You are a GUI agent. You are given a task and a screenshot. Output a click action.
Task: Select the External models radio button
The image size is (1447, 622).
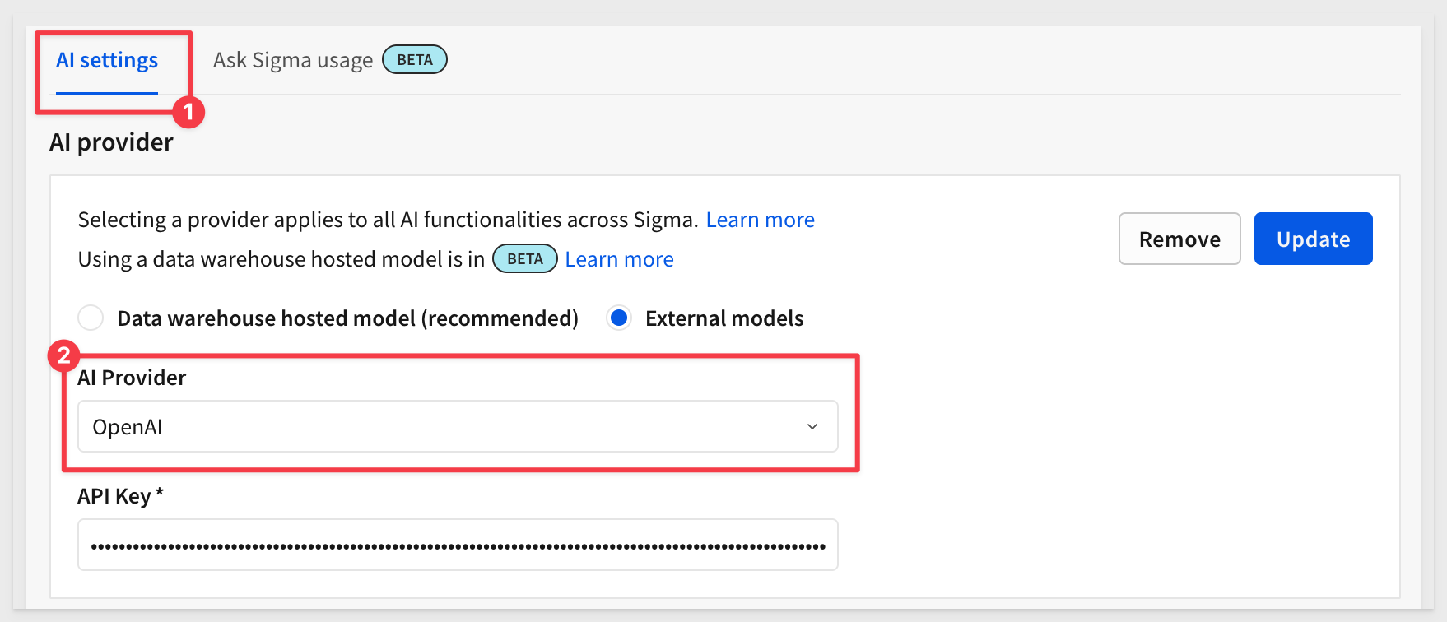[619, 318]
